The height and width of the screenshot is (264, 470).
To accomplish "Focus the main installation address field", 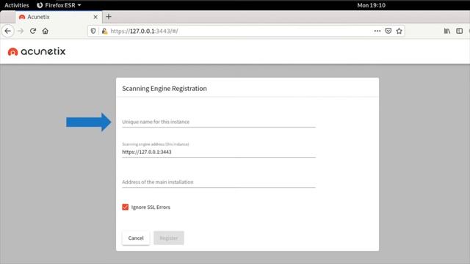I will (x=219, y=182).
